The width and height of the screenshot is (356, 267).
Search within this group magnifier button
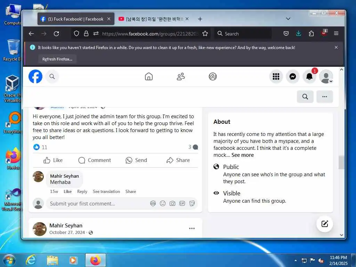tap(305, 97)
